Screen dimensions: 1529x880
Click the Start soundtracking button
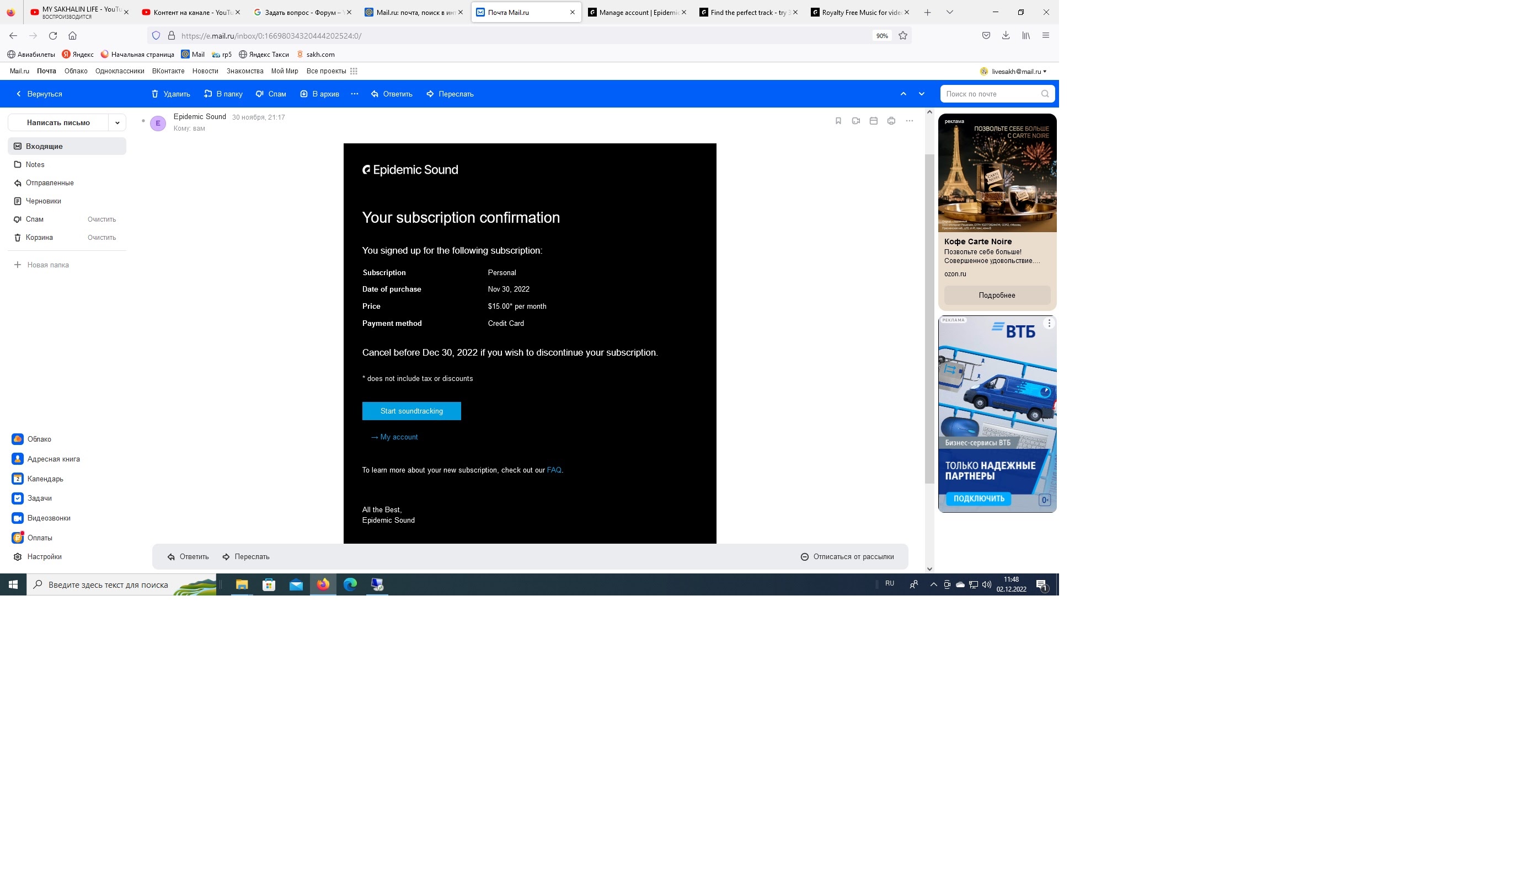click(x=411, y=411)
